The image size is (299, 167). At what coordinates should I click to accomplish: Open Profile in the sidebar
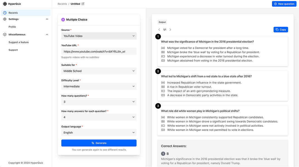[x=12, y=27]
